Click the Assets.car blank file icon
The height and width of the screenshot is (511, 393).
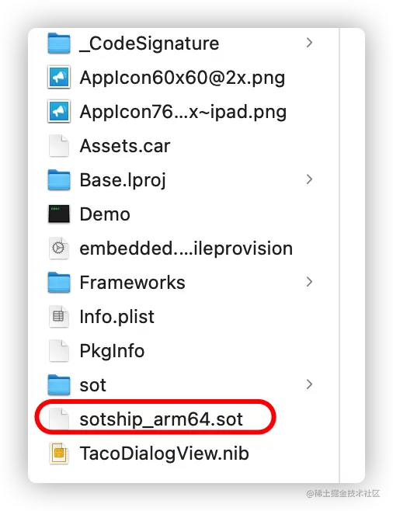59,146
